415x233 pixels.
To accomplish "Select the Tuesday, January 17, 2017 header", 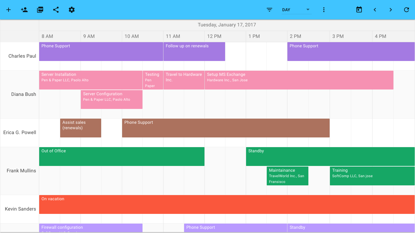I will [x=227, y=25].
